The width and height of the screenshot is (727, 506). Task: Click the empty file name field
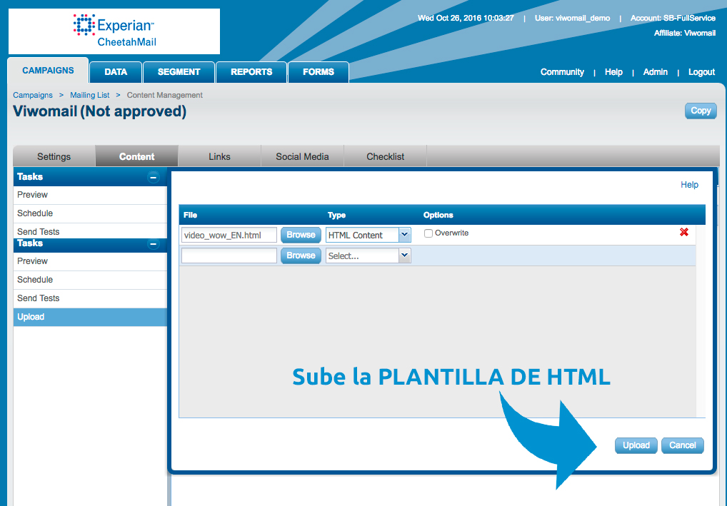pyautogui.click(x=229, y=255)
